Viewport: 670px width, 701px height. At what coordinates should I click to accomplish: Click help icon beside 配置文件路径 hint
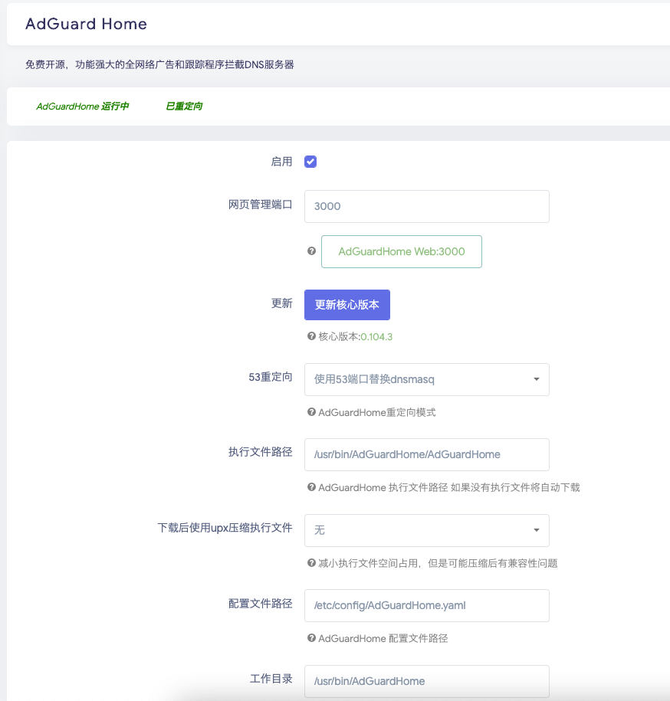click(312, 638)
